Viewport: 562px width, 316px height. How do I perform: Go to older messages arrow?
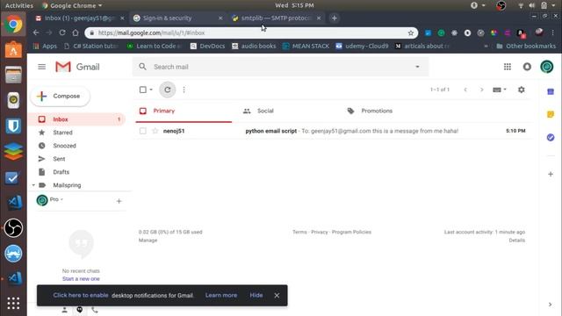coord(482,90)
